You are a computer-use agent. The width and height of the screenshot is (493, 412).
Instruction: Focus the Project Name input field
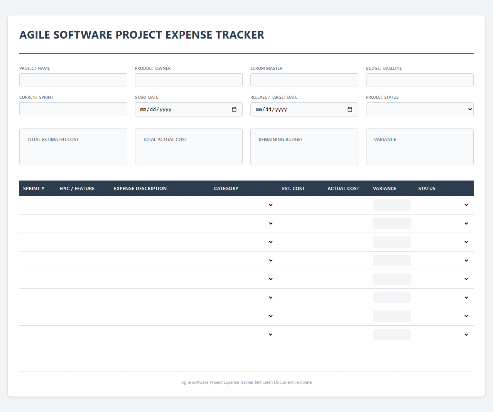click(x=73, y=80)
